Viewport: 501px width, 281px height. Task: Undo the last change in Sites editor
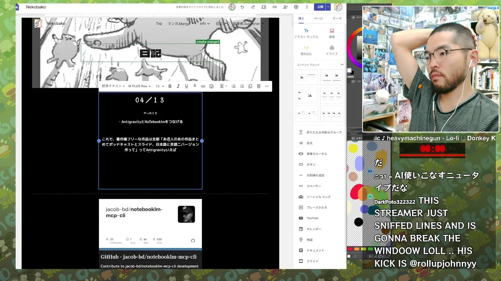242,7
